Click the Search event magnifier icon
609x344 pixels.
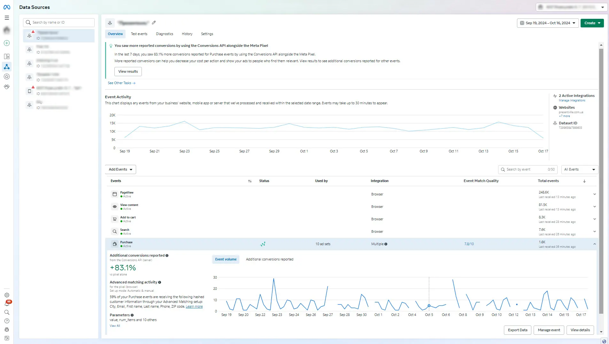pyautogui.click(x=115, y=231)
